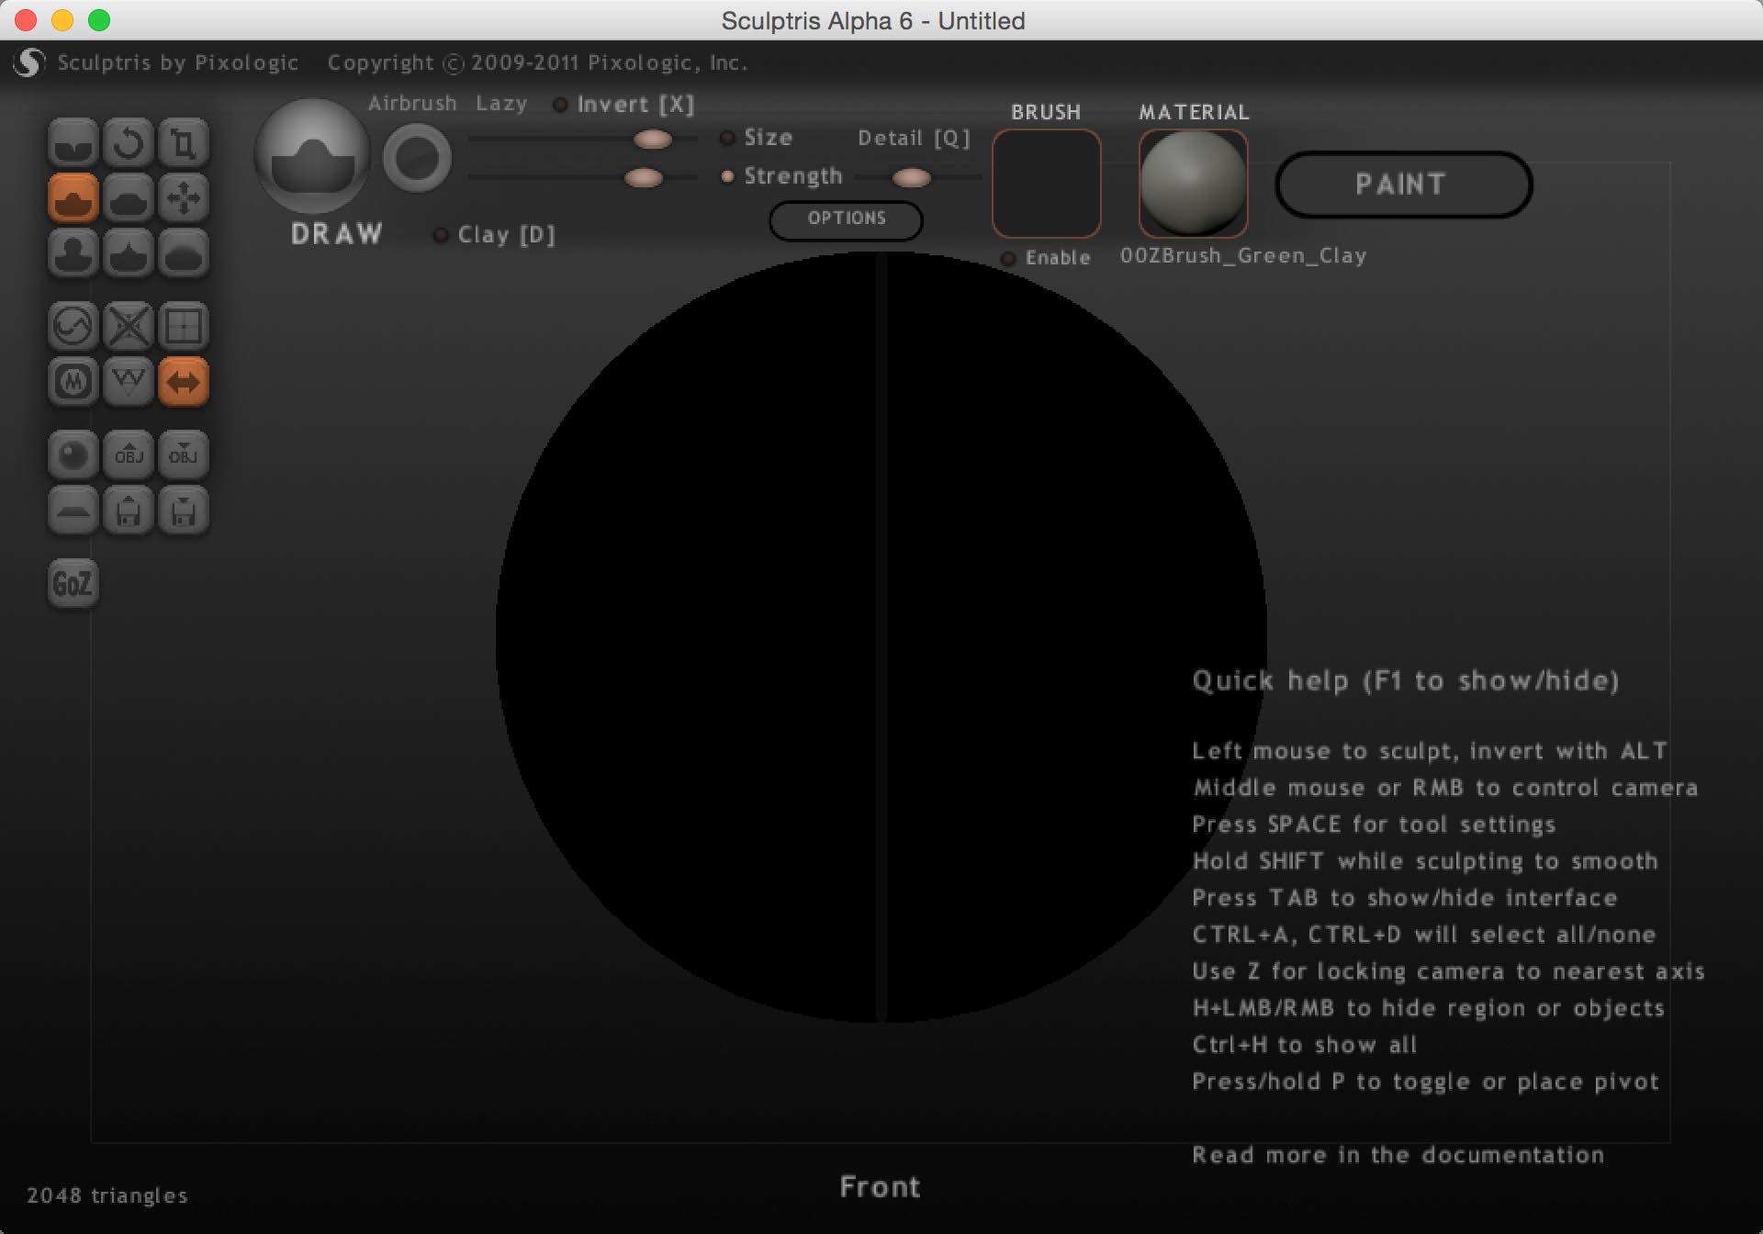Click the empty BRUSH texture slot
This screenshot has height=1234, width=1763.
point(1047,183)
